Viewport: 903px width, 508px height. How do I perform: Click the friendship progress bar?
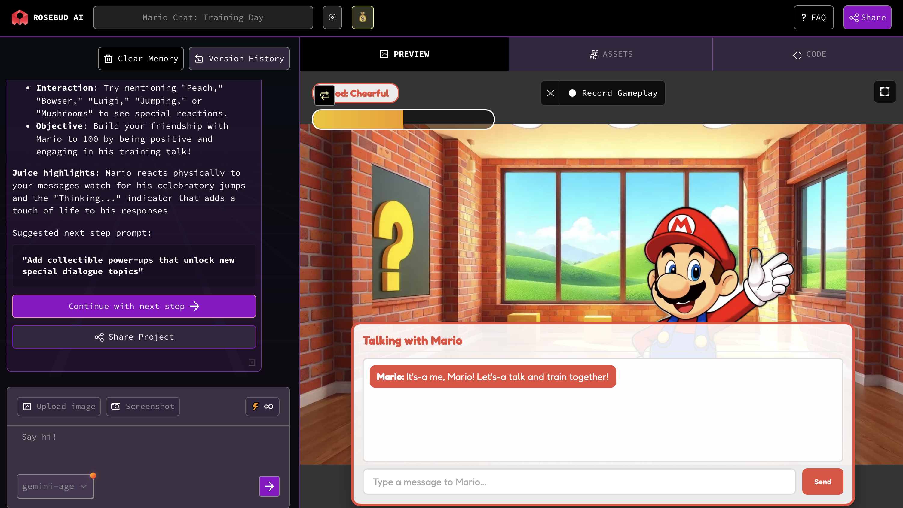click(403, 119)
